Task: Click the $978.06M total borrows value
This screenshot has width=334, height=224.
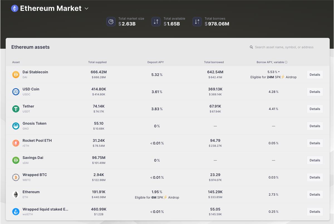Action: click(x=217, y=24)
